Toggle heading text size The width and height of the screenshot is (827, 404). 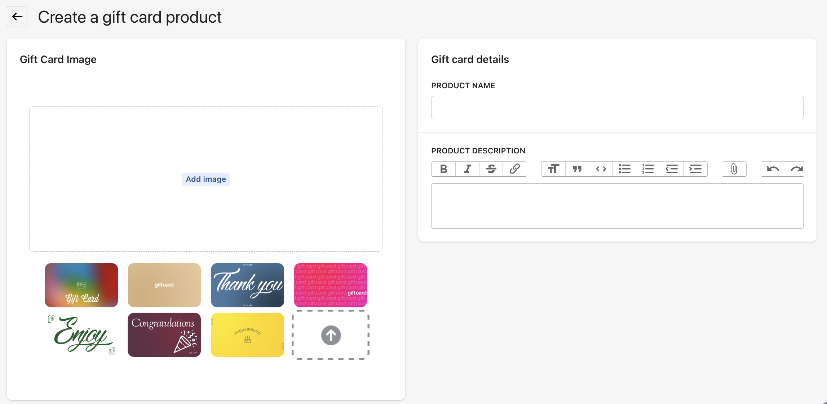[x=553, y=169]
